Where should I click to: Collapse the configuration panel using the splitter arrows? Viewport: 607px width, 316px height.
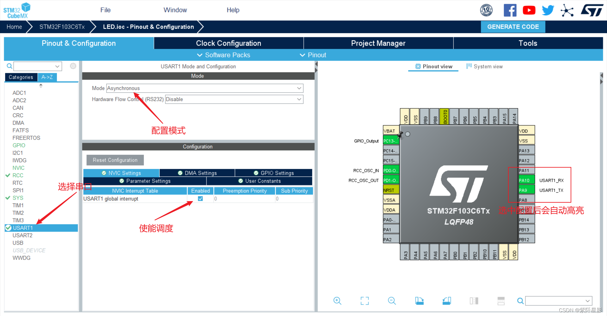[316, 67]
